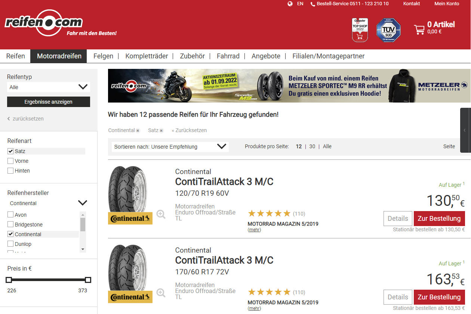The height and width of the screenshot is (314, 471).
Task: Remove the Continental filter tag
Action: click(x=138, y=131)
